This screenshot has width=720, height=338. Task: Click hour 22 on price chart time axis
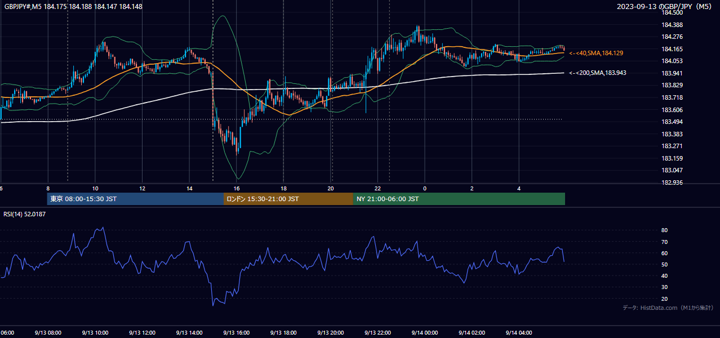pos(377,189)
